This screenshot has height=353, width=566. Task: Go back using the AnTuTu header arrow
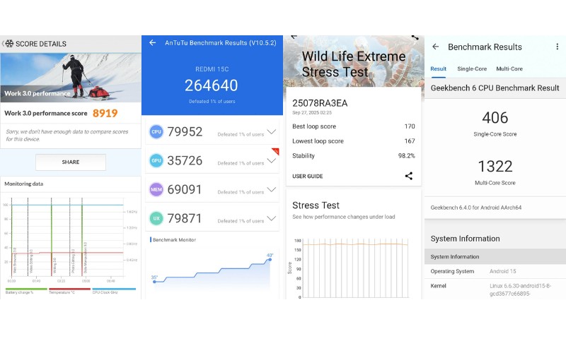pyautogui.click(x=152, y=43)
